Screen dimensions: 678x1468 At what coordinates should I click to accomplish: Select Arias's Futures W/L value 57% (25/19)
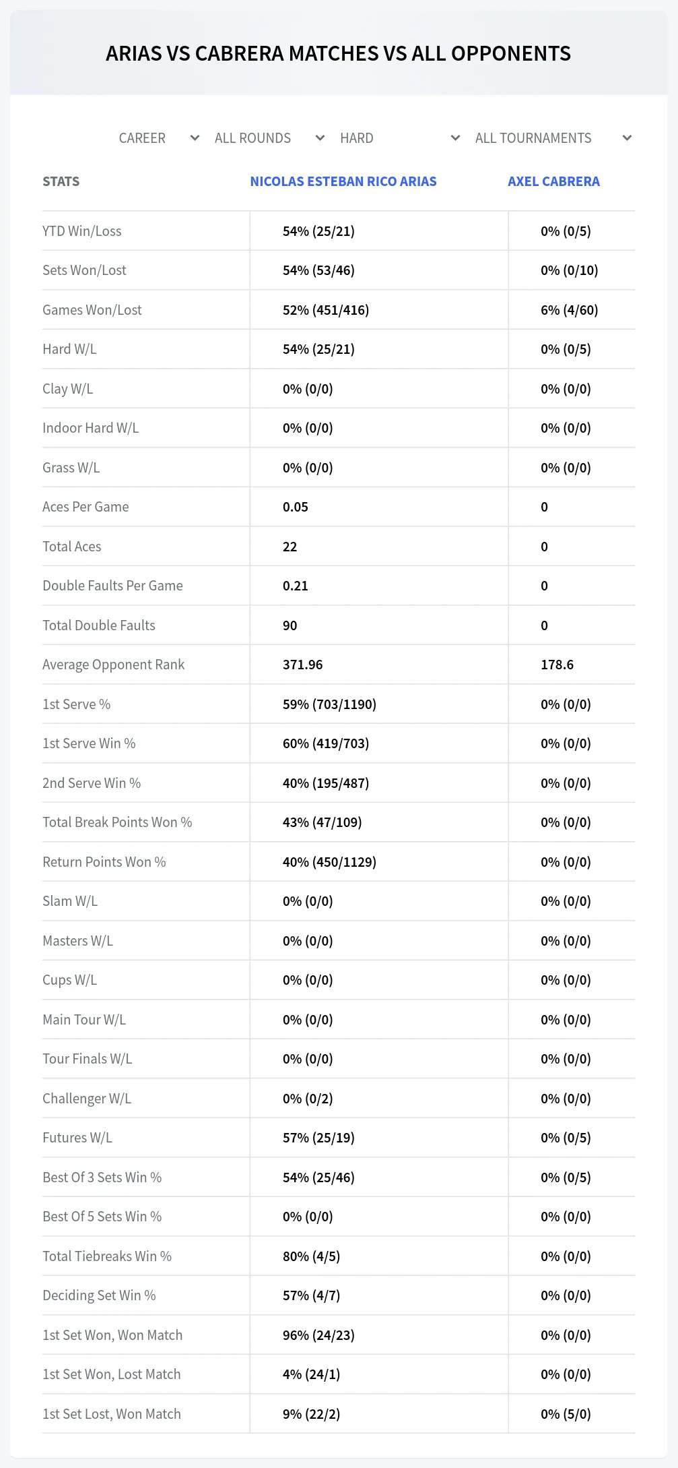(318, 1138)
